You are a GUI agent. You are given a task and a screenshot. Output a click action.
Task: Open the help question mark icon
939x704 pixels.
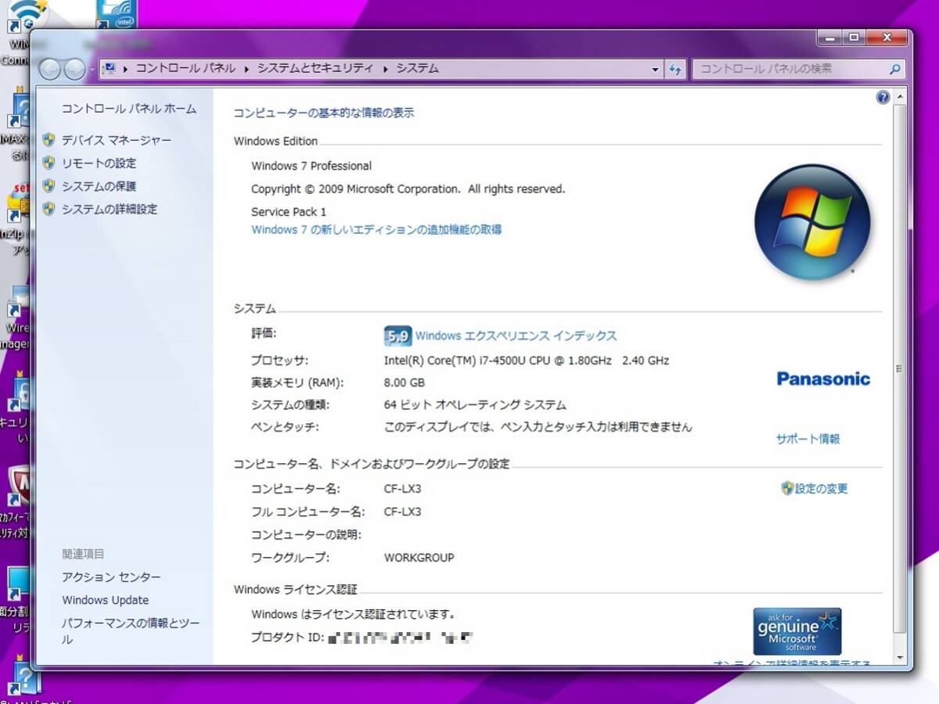pos(883,98)
